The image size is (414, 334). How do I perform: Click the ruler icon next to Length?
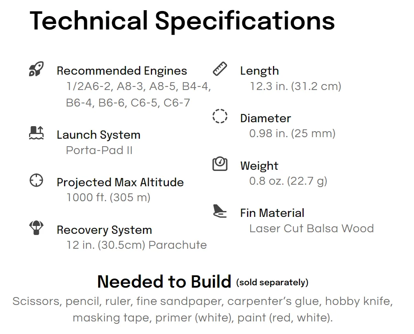(220, 69)
